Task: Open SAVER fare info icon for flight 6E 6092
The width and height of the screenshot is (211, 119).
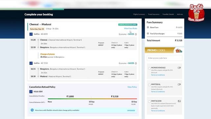Action: (x=136, y=34)
